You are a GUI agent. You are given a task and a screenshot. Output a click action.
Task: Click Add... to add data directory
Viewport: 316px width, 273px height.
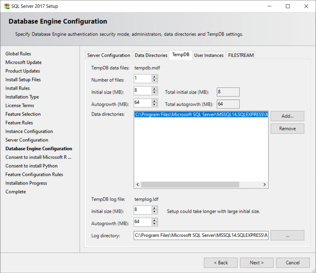tap(287, 116)
